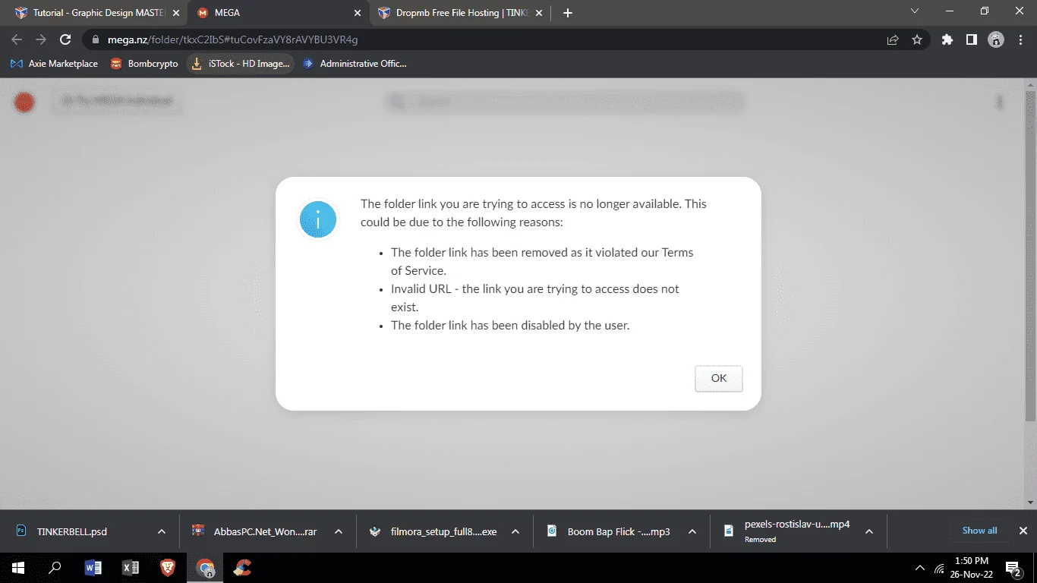Image resolution: width=1037 pixels, height=583 pixels.
Task: Share this page using the share icon
Action: [893, 39]
